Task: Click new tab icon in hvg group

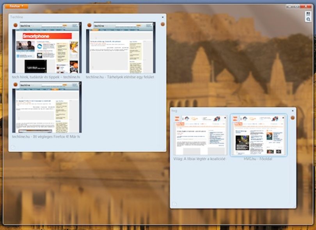Action: point(174,204)
